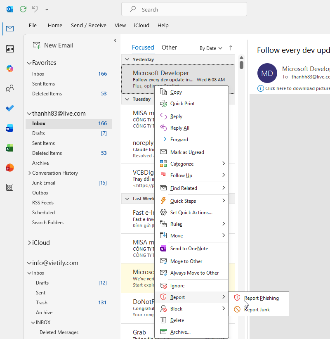
Task: Open the To Do checkmark icon
Action: (10, 108)
